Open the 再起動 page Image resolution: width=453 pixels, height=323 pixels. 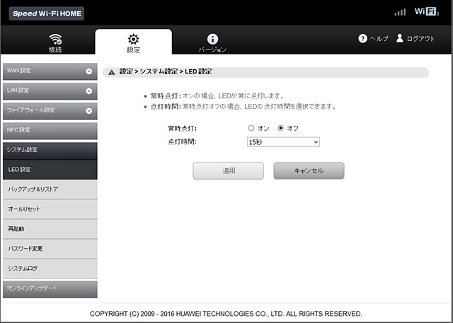click(x=50, y=229)
